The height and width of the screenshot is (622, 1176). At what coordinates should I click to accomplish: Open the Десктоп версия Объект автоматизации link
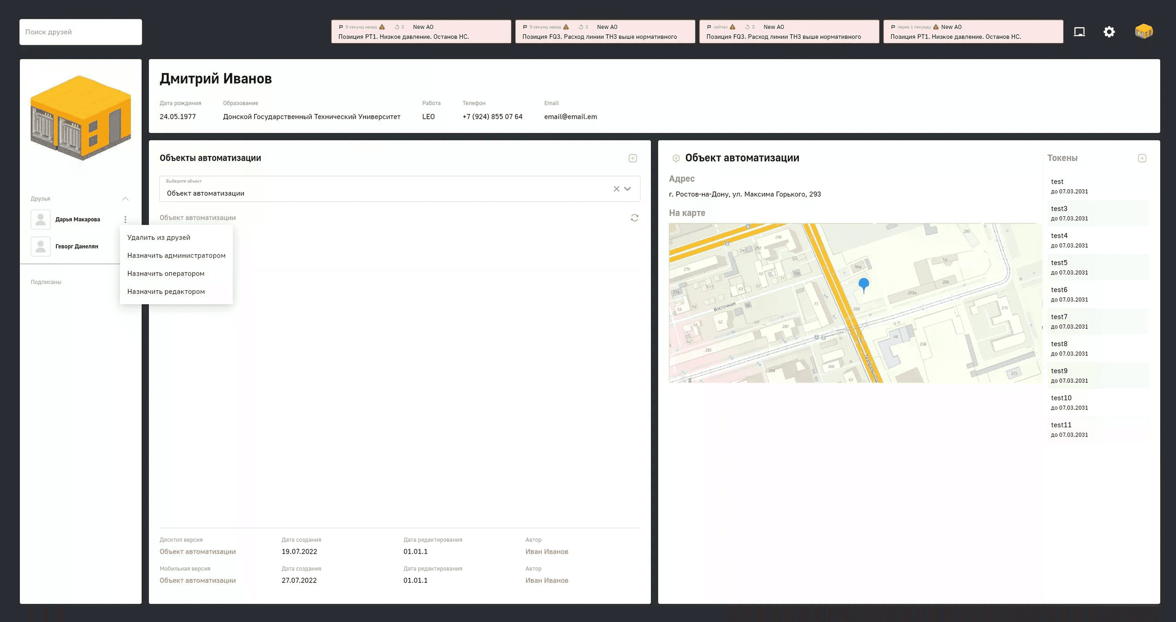pos(198,551)
